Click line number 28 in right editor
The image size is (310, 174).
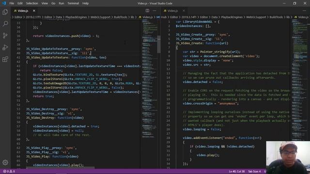168,138
